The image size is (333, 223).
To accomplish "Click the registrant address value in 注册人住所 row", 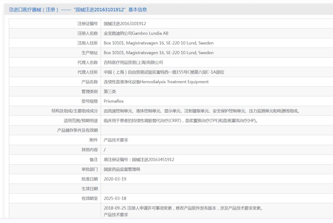I will click(x=159, y=43).
